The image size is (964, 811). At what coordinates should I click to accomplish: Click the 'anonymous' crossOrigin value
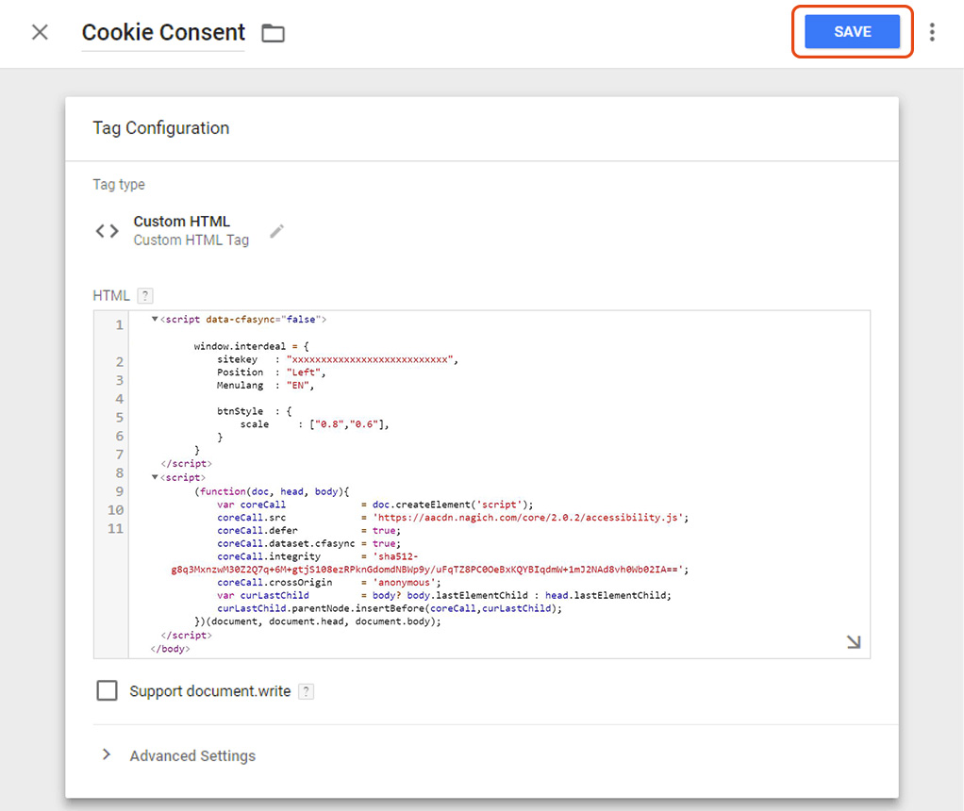tap(404, 582)
